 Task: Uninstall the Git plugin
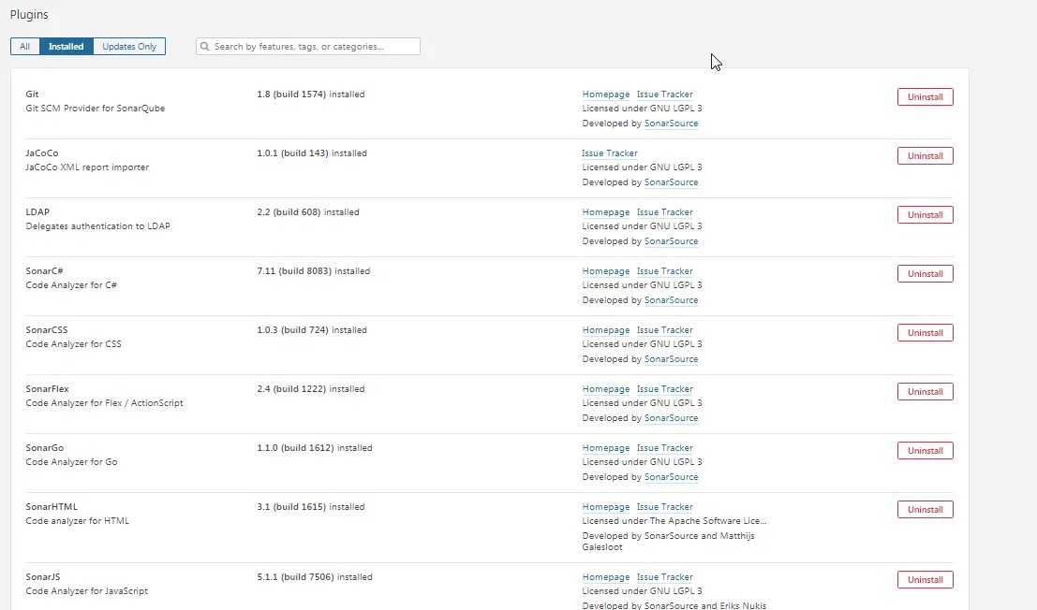pyautogui.click(x=926, y=97)
